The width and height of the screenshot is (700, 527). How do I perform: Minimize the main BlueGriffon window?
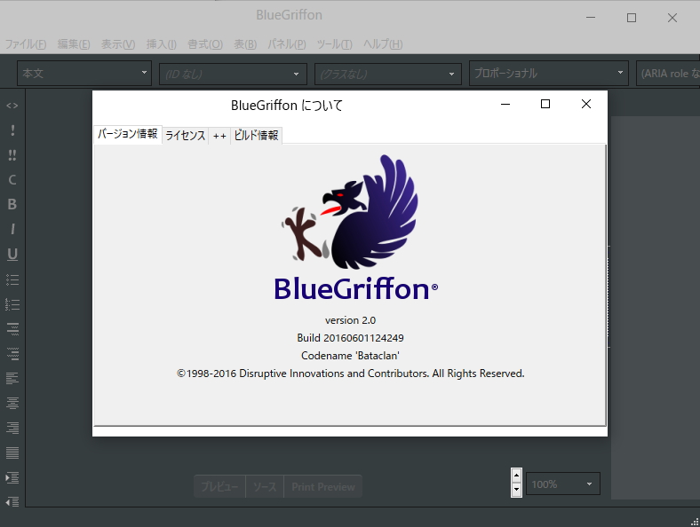coord(591,18)
